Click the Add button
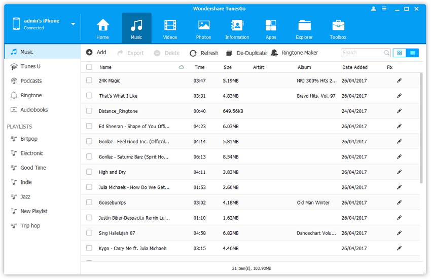This screenshot has width=431, height=279. pyautogui.click(x=96, y=52)
